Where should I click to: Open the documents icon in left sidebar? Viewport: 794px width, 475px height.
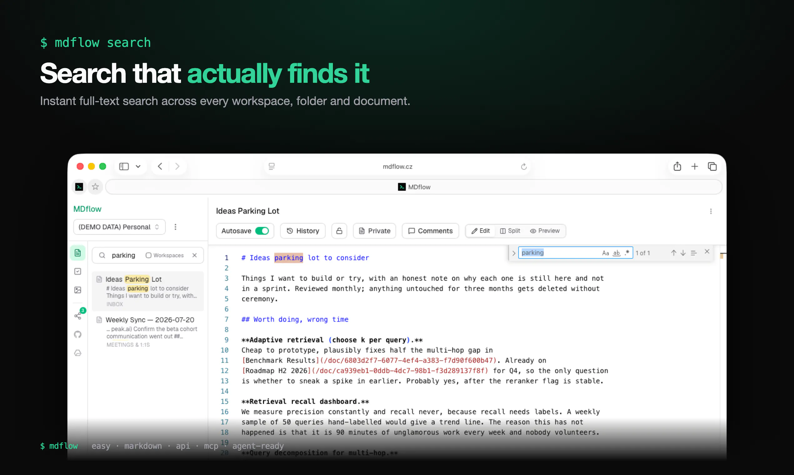[78, 253]
